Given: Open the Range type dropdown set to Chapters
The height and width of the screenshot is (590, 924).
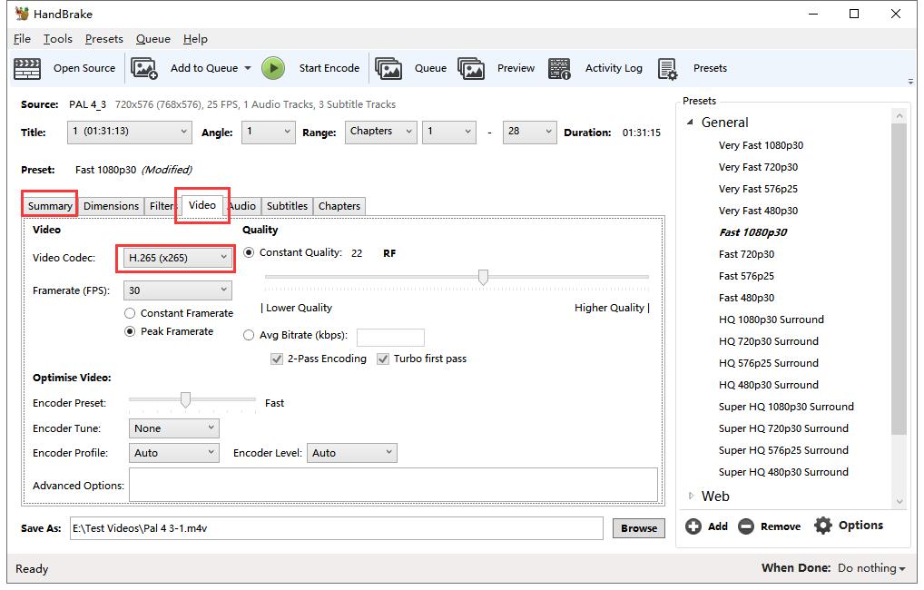Looking at the screenshot, I should coord(380,132).
